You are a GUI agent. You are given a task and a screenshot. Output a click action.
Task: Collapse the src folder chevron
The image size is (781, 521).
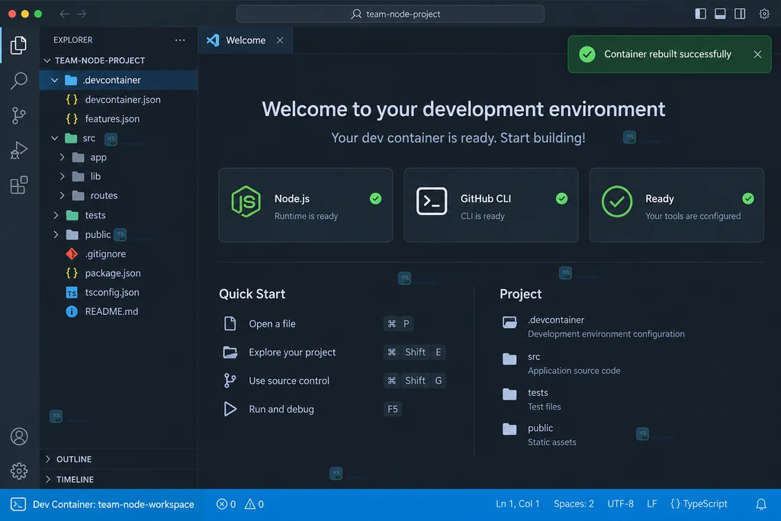click(x=55, y=138)
